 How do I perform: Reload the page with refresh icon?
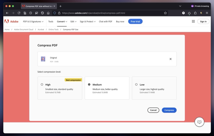(19, 13)
